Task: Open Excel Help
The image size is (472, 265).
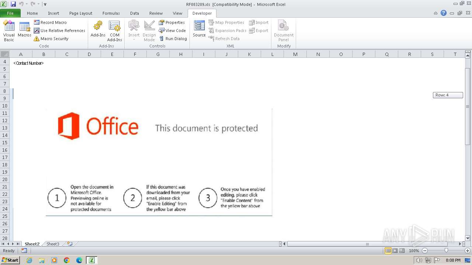Action: pos(444,13)
